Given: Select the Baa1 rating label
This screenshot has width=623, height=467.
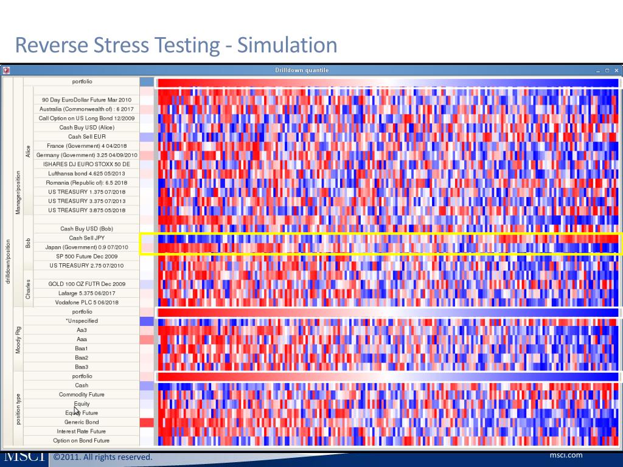Looking at the screenshot, I should pyautogui.click(x=82, y=348).
